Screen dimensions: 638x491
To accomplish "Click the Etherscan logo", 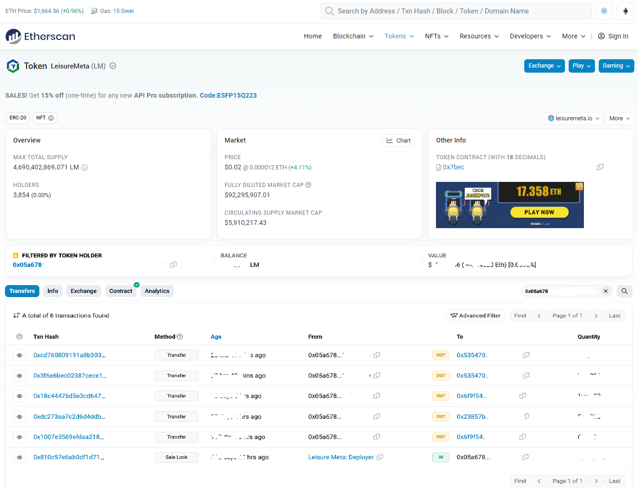I will click(x=40, y=37).
